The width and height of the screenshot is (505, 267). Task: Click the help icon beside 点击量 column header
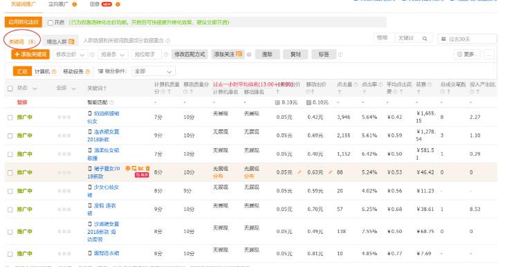click(x=356, y=84)
